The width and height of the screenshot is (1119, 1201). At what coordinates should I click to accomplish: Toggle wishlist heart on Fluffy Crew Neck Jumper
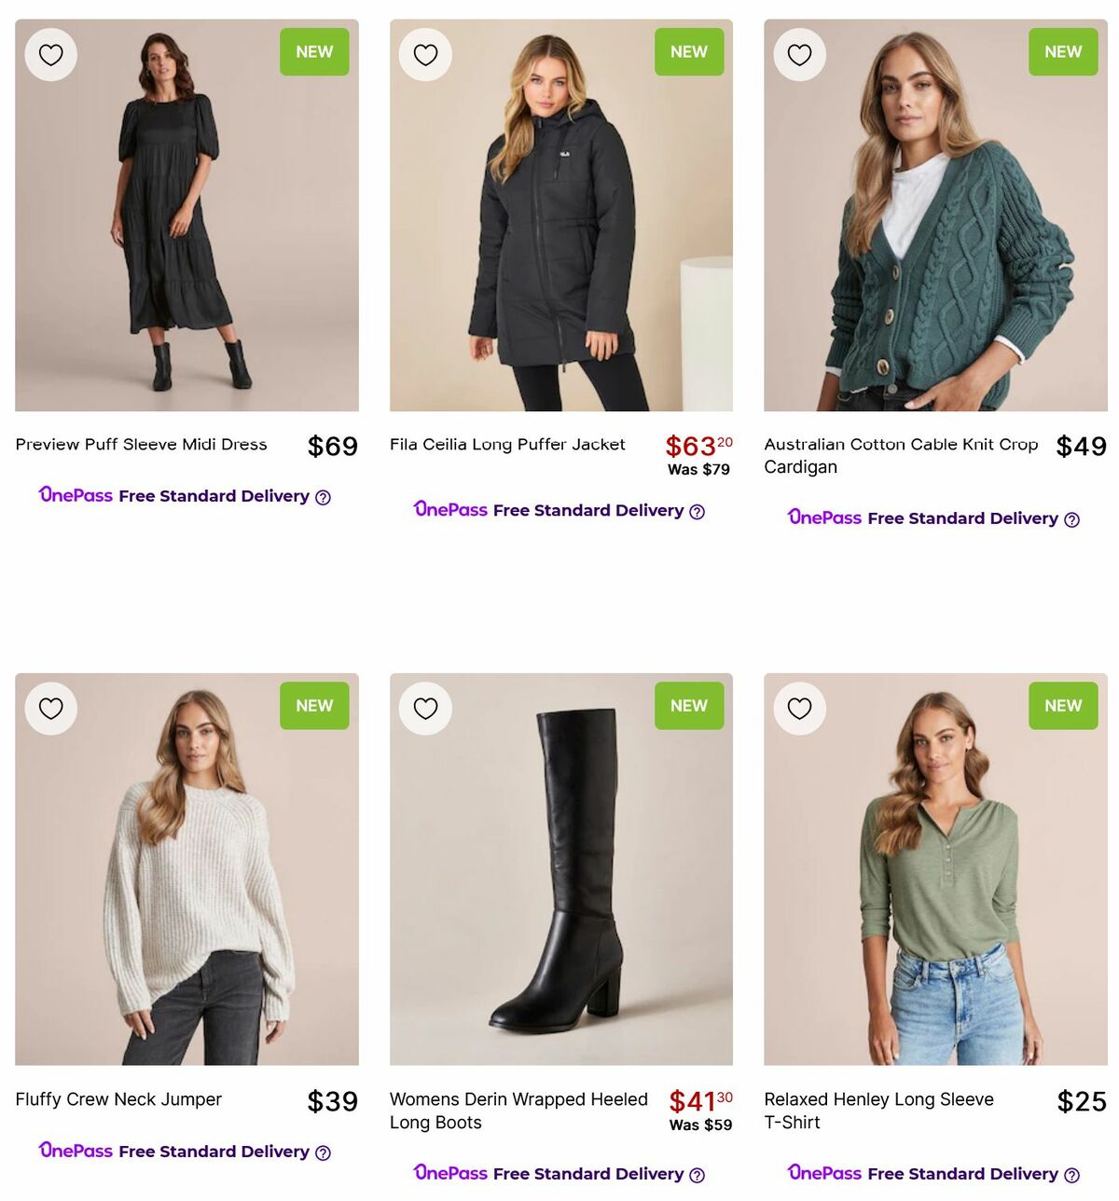click(50, 708)
